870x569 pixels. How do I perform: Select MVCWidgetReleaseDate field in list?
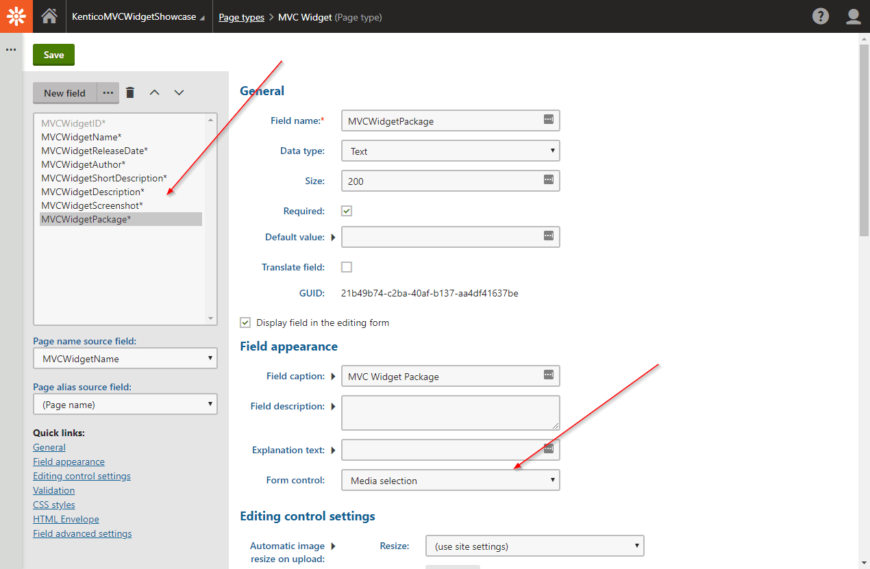click(121, 151)
